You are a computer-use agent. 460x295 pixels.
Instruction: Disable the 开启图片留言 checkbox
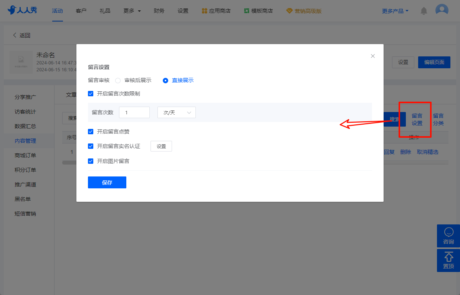click(91, 161)
